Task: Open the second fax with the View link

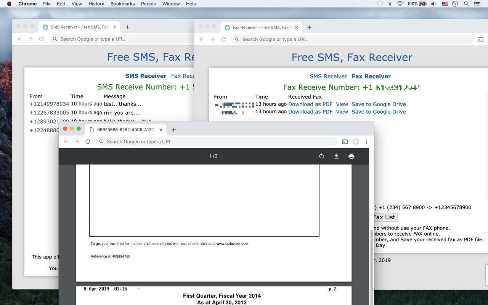Action: [x=342, y=112]
